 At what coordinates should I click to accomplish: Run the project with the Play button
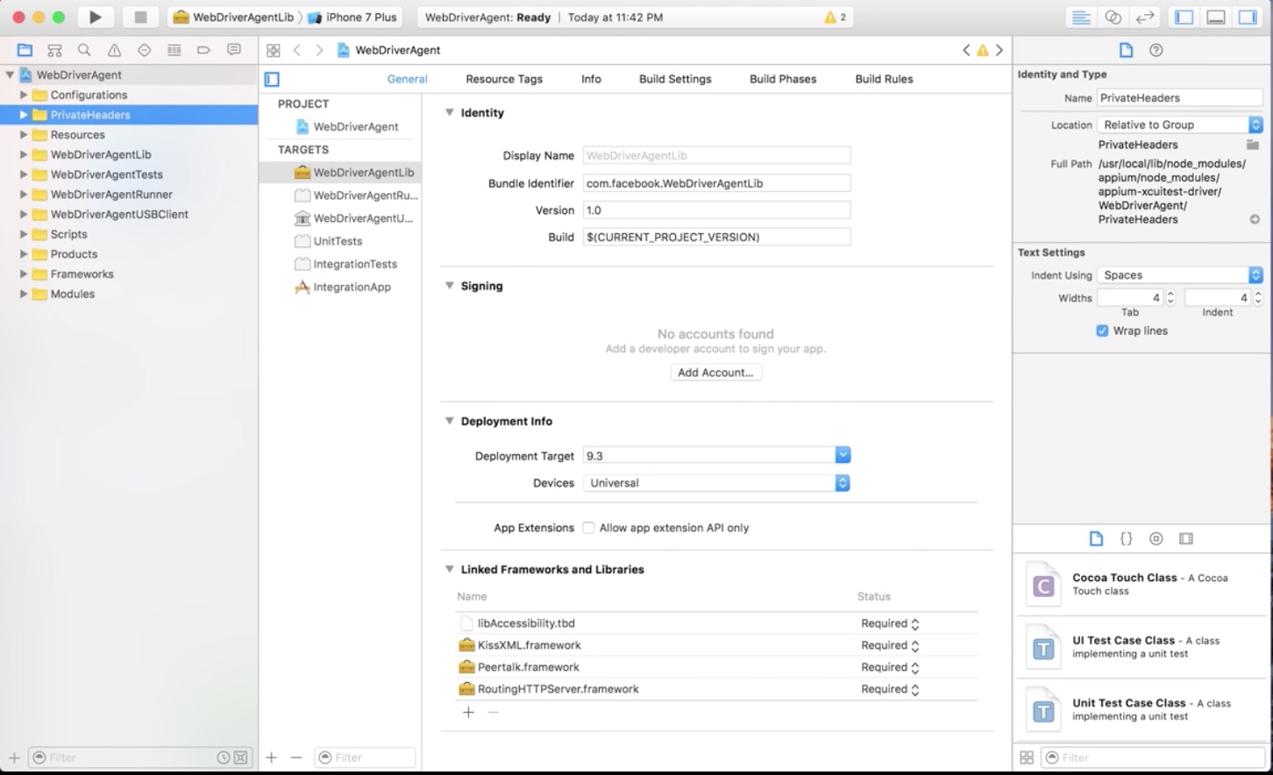click(96, 17)
